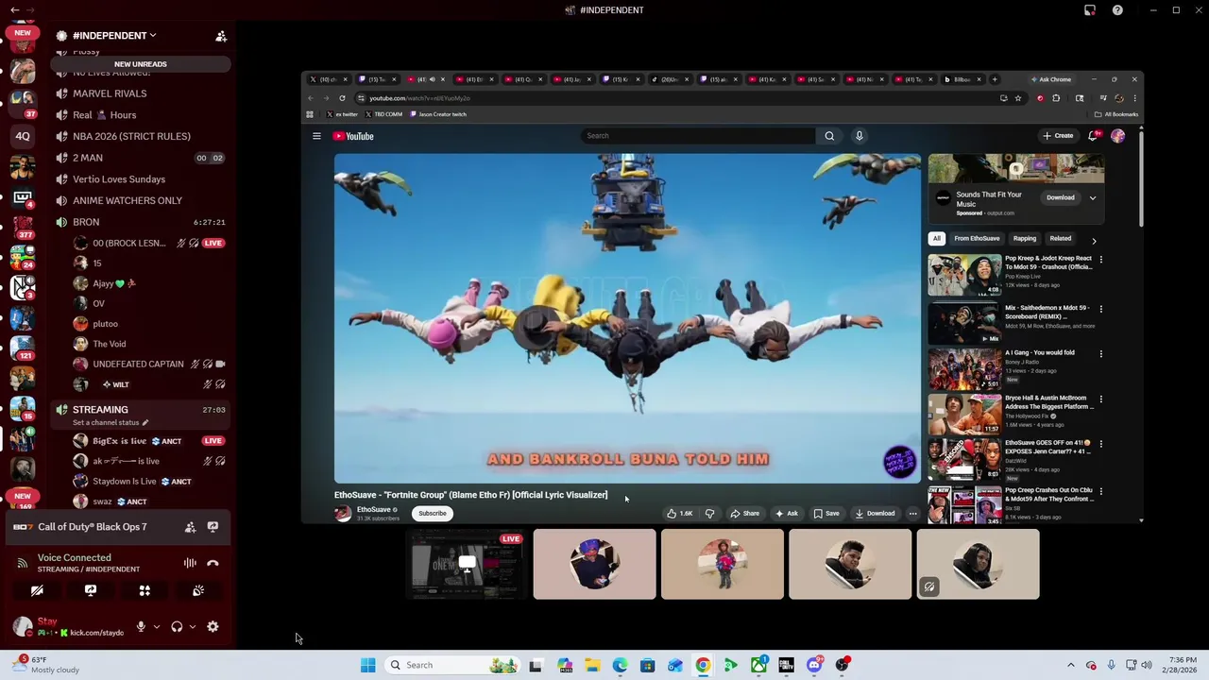Screen dimensions: 1209x680
Task: Like the EthoSuave video
Action: (x=680, y=514)
